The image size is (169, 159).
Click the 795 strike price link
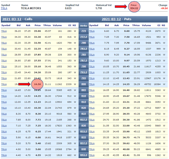[x=83, y=78]
